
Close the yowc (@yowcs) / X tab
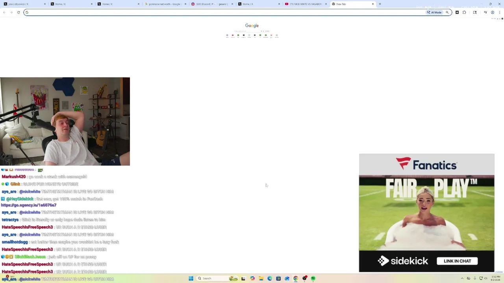click(x=45, y=4)
